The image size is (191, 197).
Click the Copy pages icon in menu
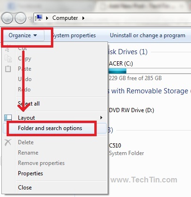[x=8, y=58]
